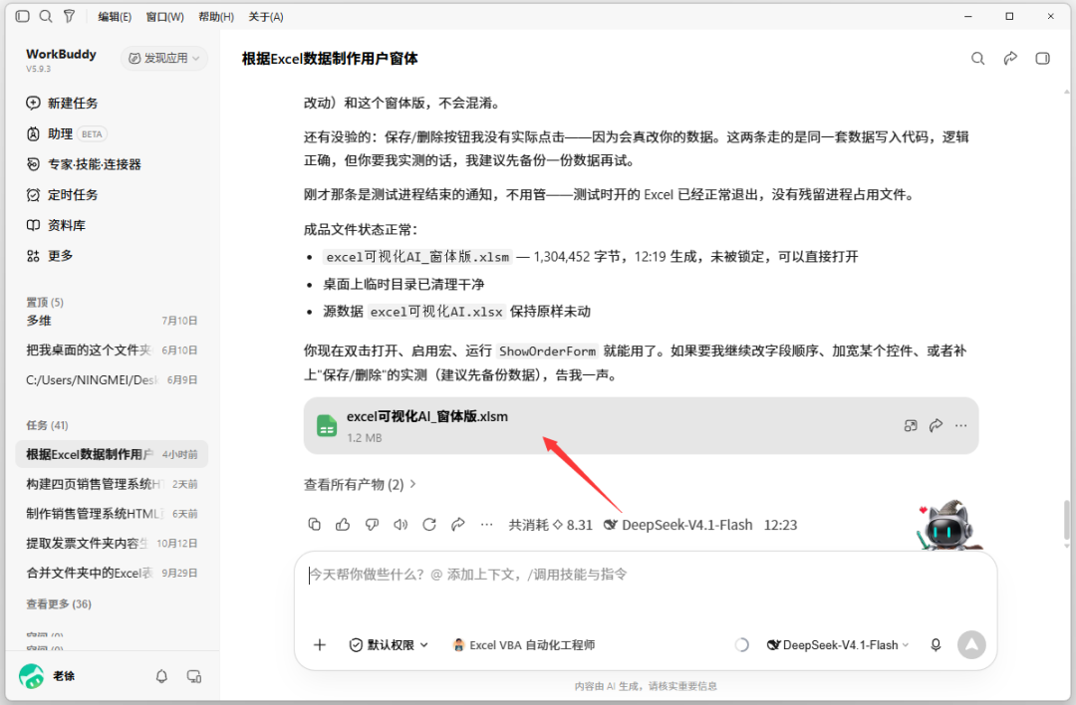Viewport: 1076px width, 705px height.
Task: Open more options on the file card
Action: point(960,425)
